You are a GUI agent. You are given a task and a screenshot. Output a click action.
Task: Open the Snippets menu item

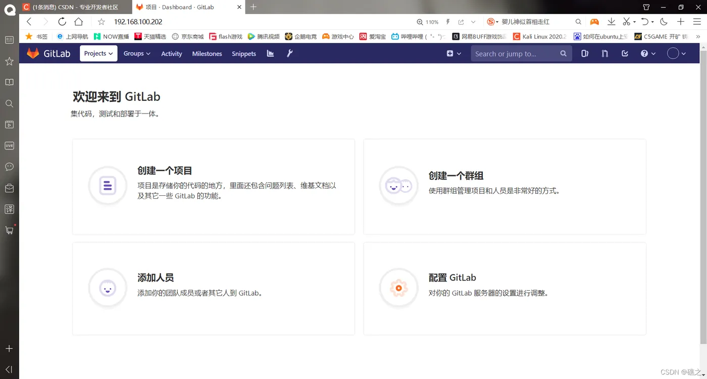244,53
